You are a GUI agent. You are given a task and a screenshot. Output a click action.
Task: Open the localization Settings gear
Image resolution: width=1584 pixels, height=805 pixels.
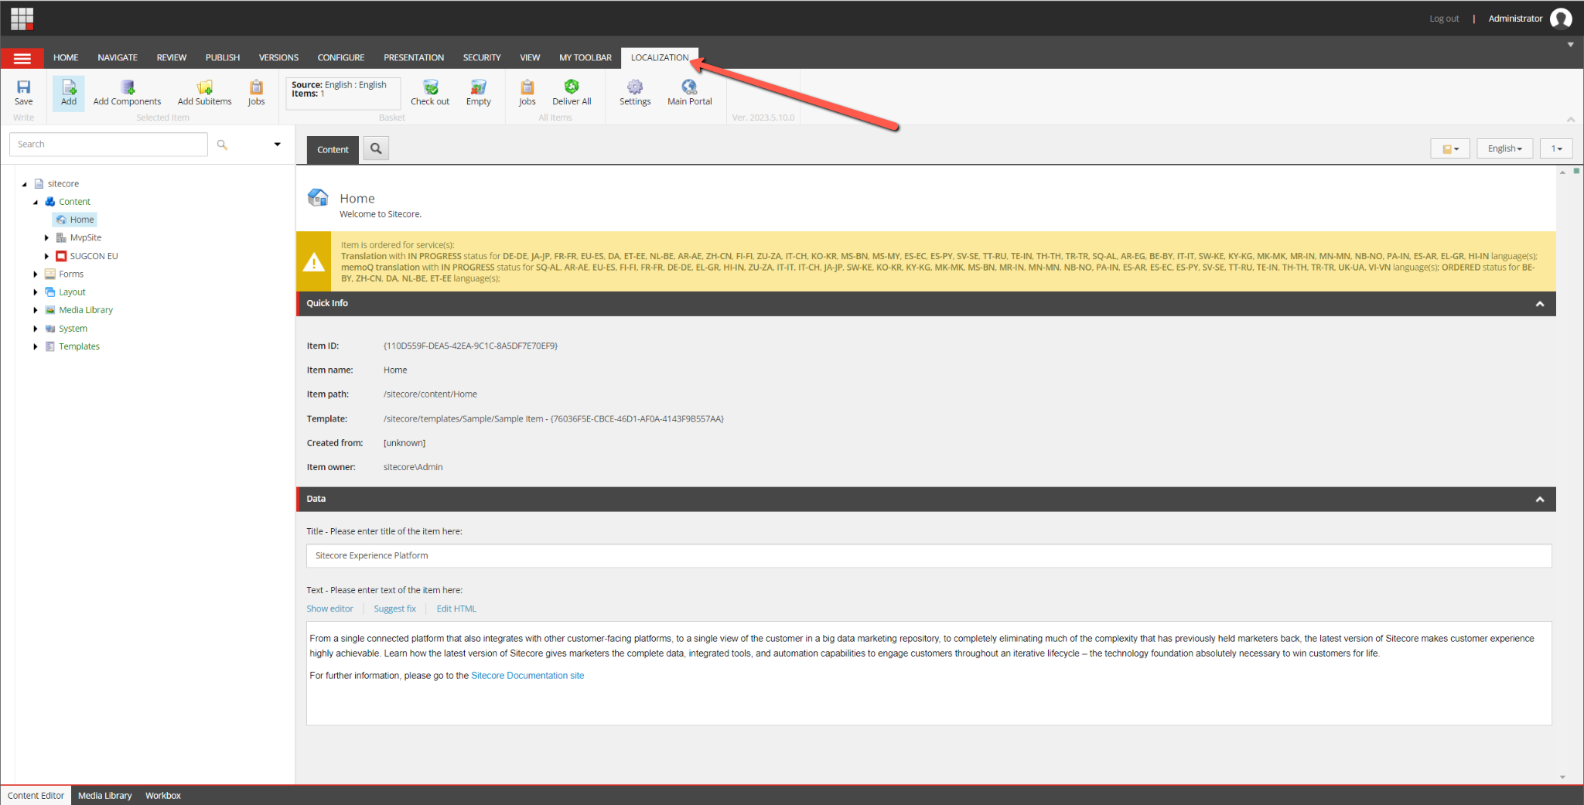point(635,87)
